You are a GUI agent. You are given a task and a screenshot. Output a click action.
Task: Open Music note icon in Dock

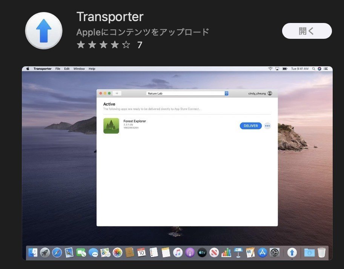pos(178,252)
